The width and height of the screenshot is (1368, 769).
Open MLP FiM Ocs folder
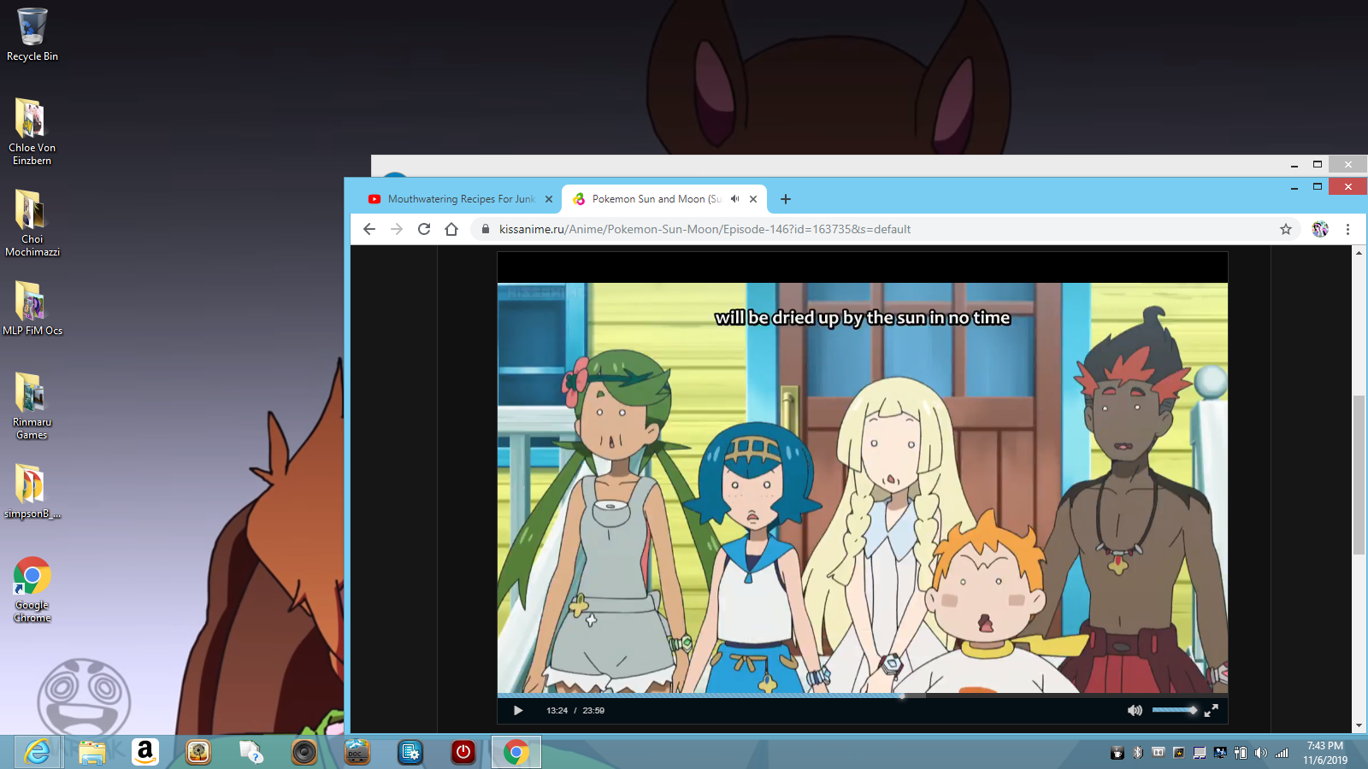(x=32, y=308)
